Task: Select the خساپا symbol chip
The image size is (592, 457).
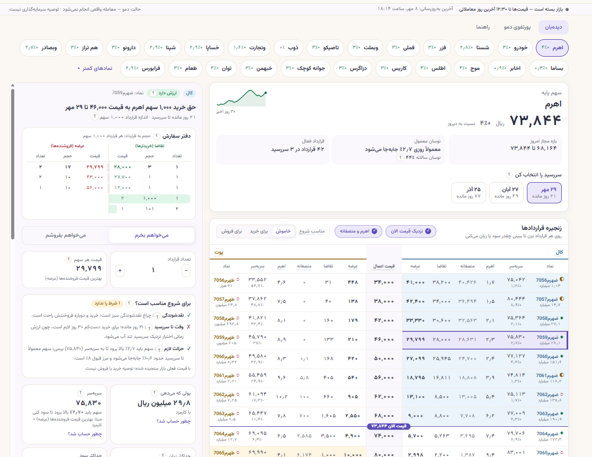Action: 204,48
